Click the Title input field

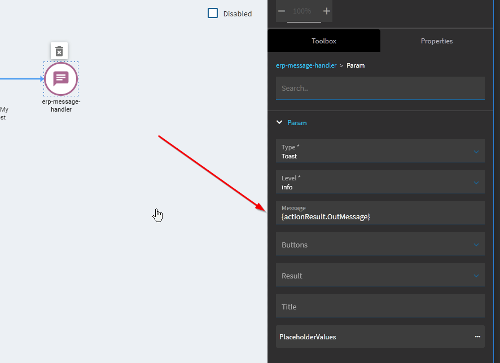tap(380, 306)
